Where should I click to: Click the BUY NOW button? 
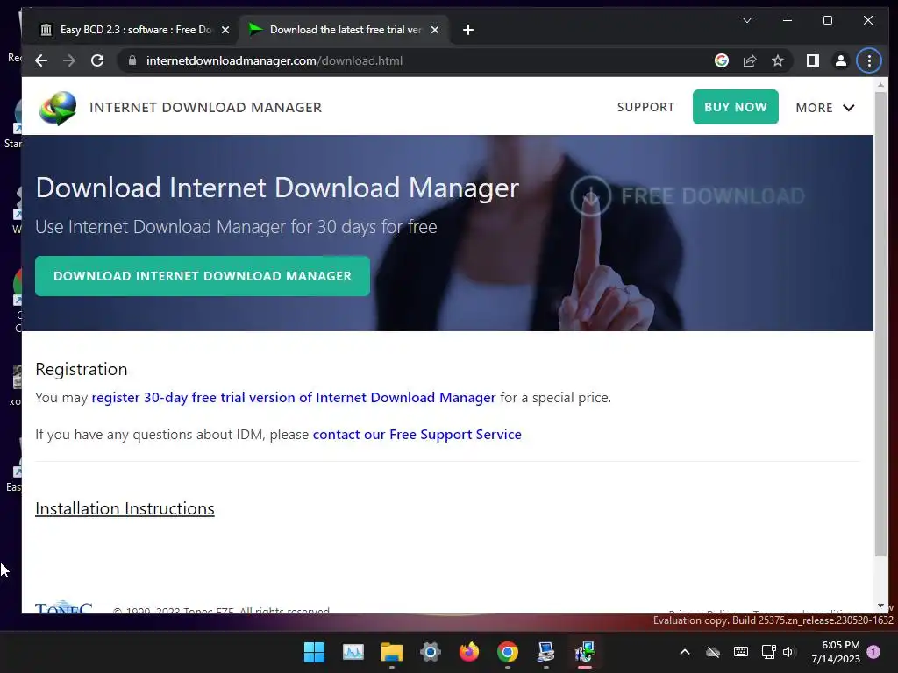736,107
